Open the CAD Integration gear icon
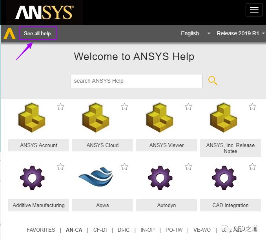This screenshot has width=266, height=240. pyautogui.click(x=224, y=178)
